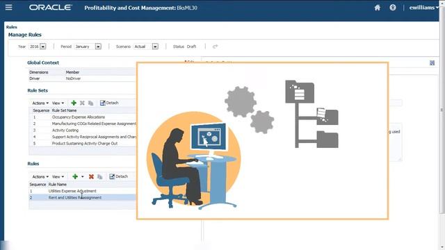Click the Rule Set Name column header
This screenshot has height=250, width=445.
click(64, 110)
